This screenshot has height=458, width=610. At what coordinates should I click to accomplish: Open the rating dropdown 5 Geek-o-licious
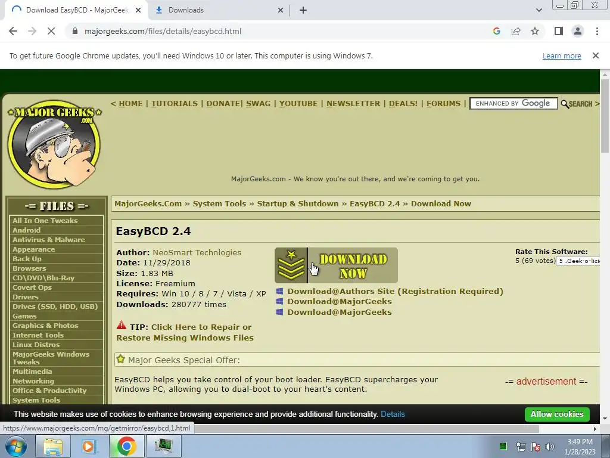(x=578, y=261)
